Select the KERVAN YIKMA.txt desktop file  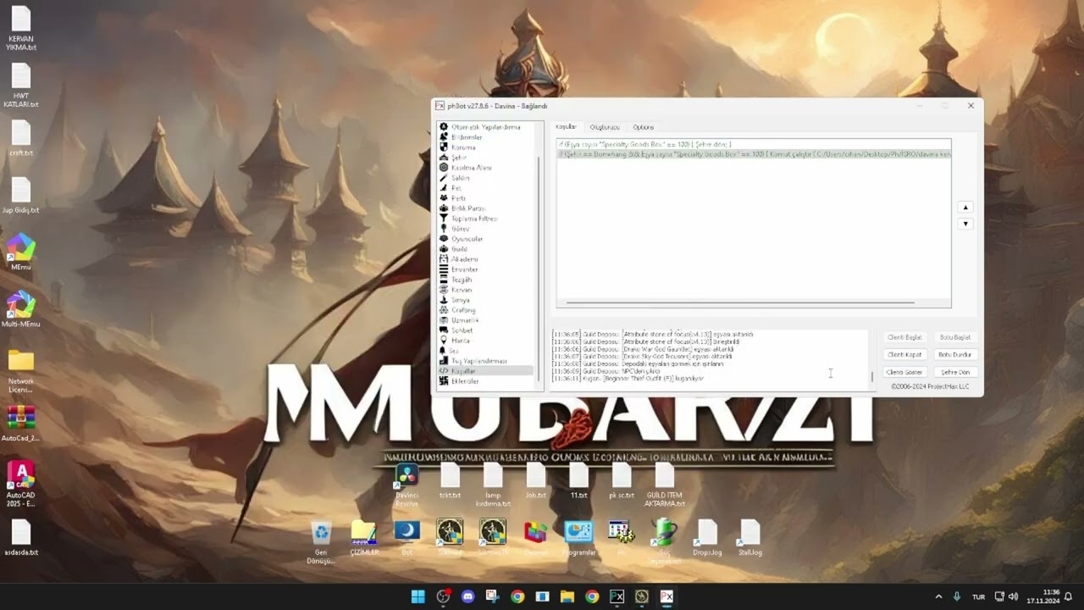(x=21, y=29)
